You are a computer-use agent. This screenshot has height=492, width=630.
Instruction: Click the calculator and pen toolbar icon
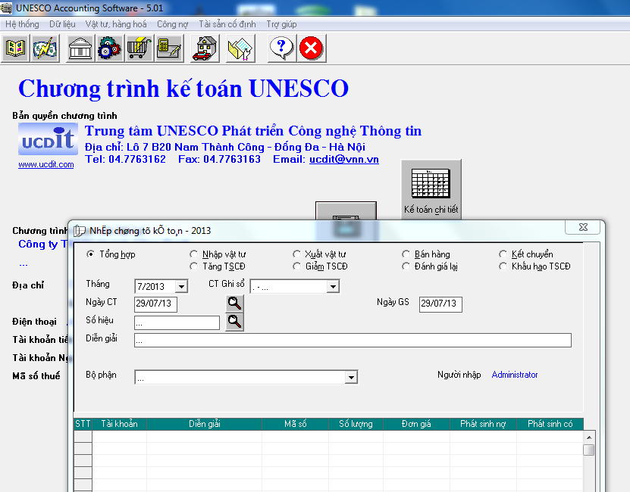tap(168, 48)
